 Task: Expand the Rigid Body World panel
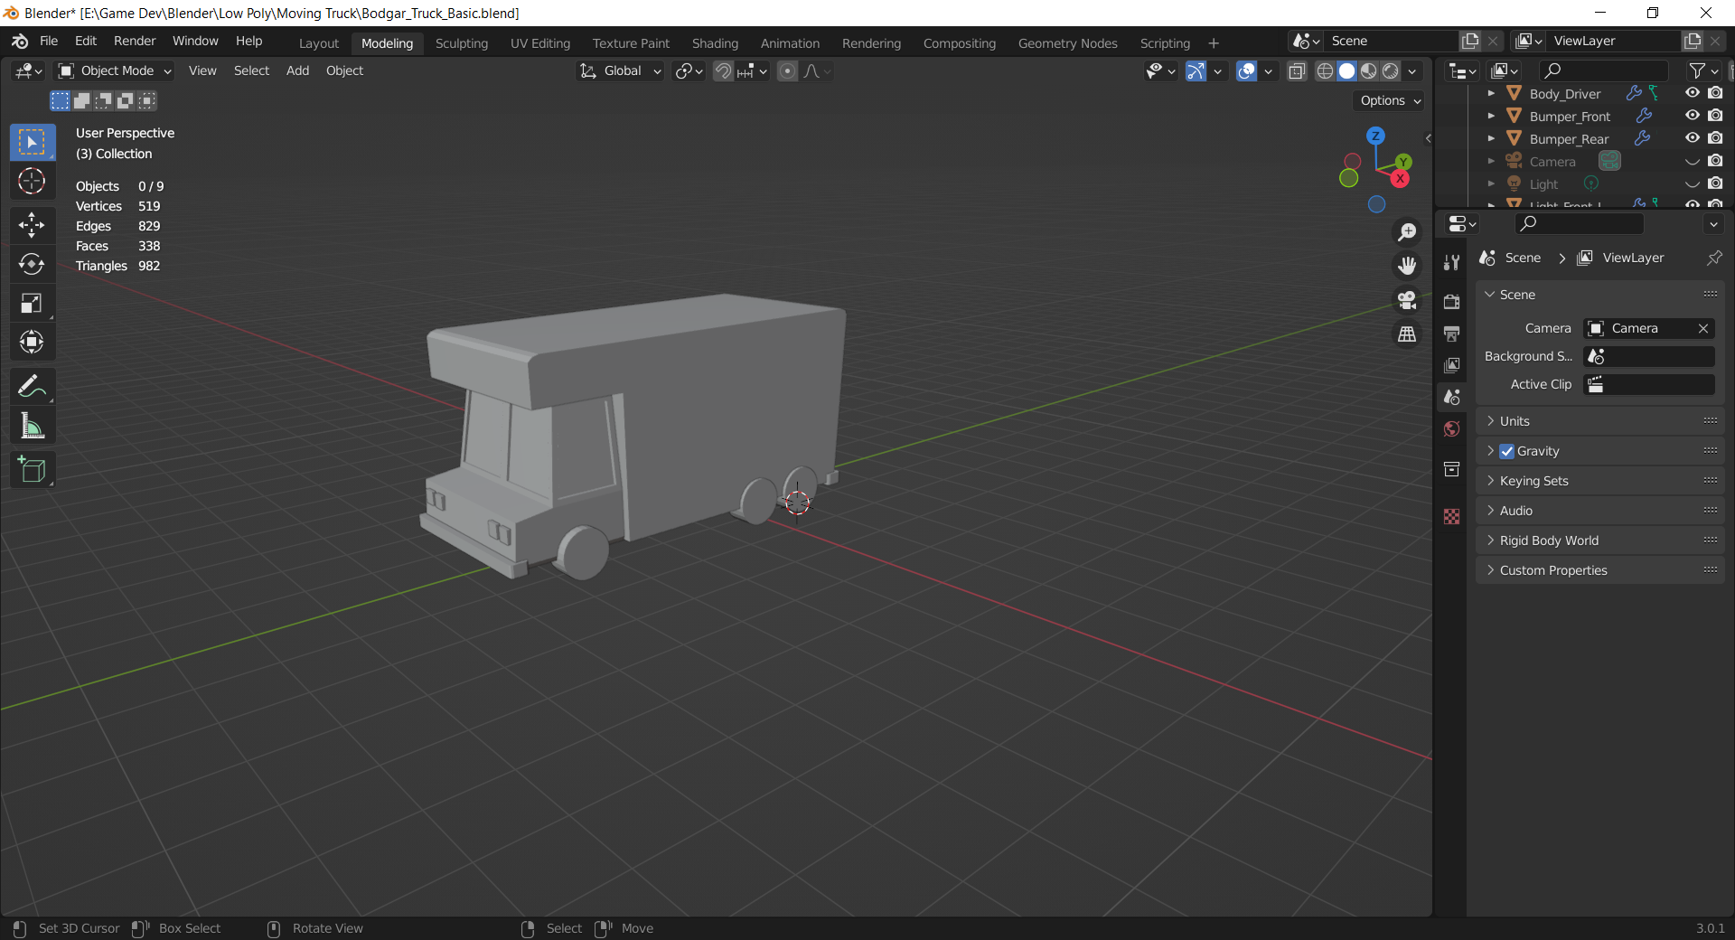(1600, 540)
